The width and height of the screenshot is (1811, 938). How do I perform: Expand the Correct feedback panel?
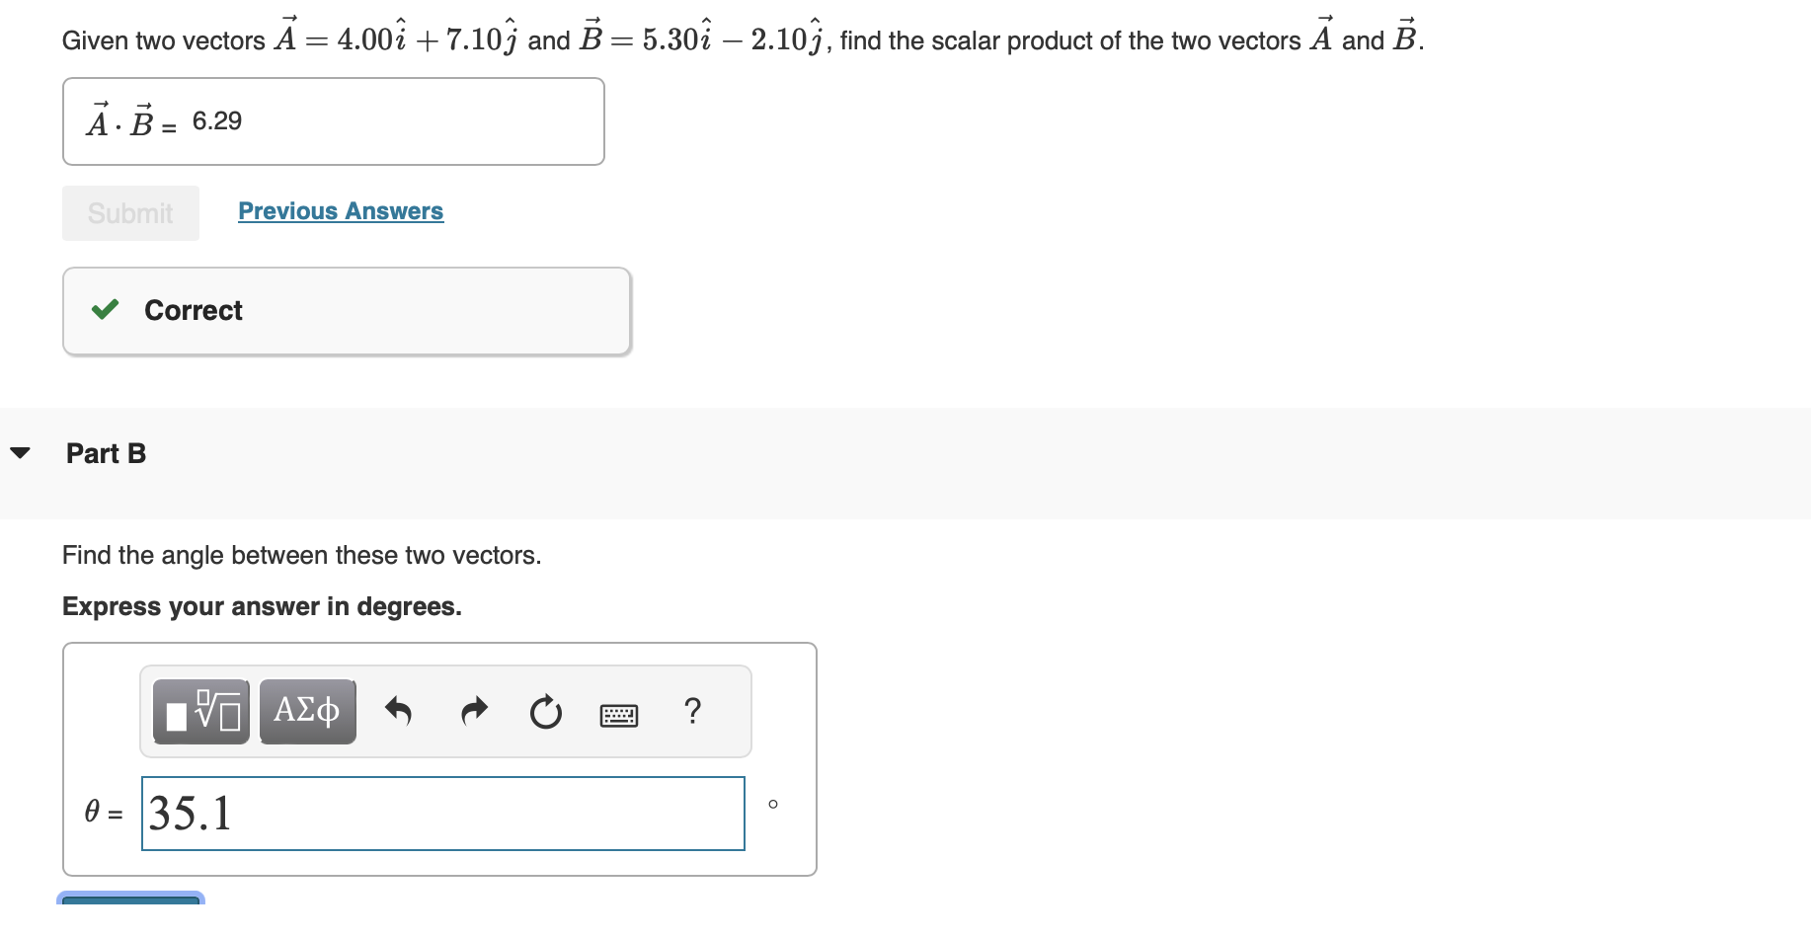[x=346, y=310]
